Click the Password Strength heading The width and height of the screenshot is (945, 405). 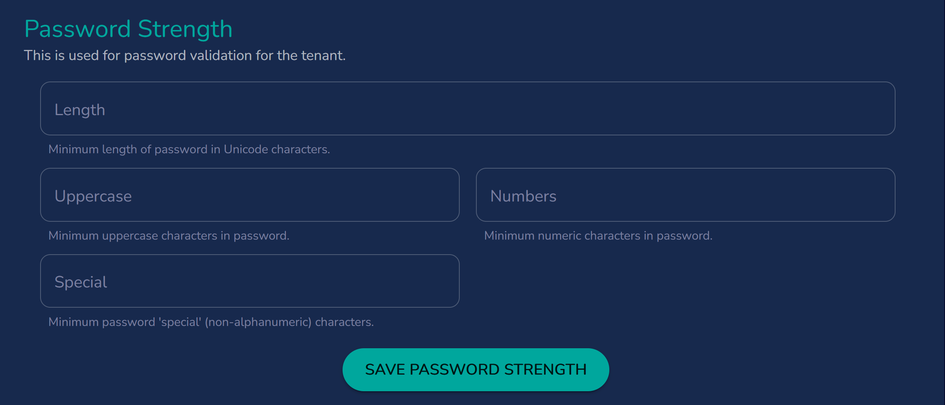(128, 28)
